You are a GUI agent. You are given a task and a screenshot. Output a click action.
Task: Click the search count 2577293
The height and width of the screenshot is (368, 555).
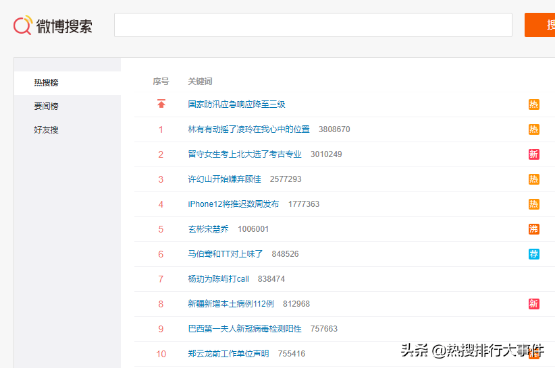tap(286, 179)
